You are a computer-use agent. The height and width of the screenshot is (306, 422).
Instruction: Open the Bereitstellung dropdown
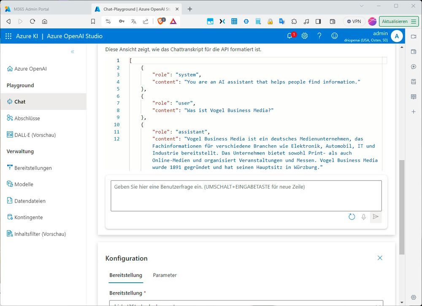pos(246,303)
